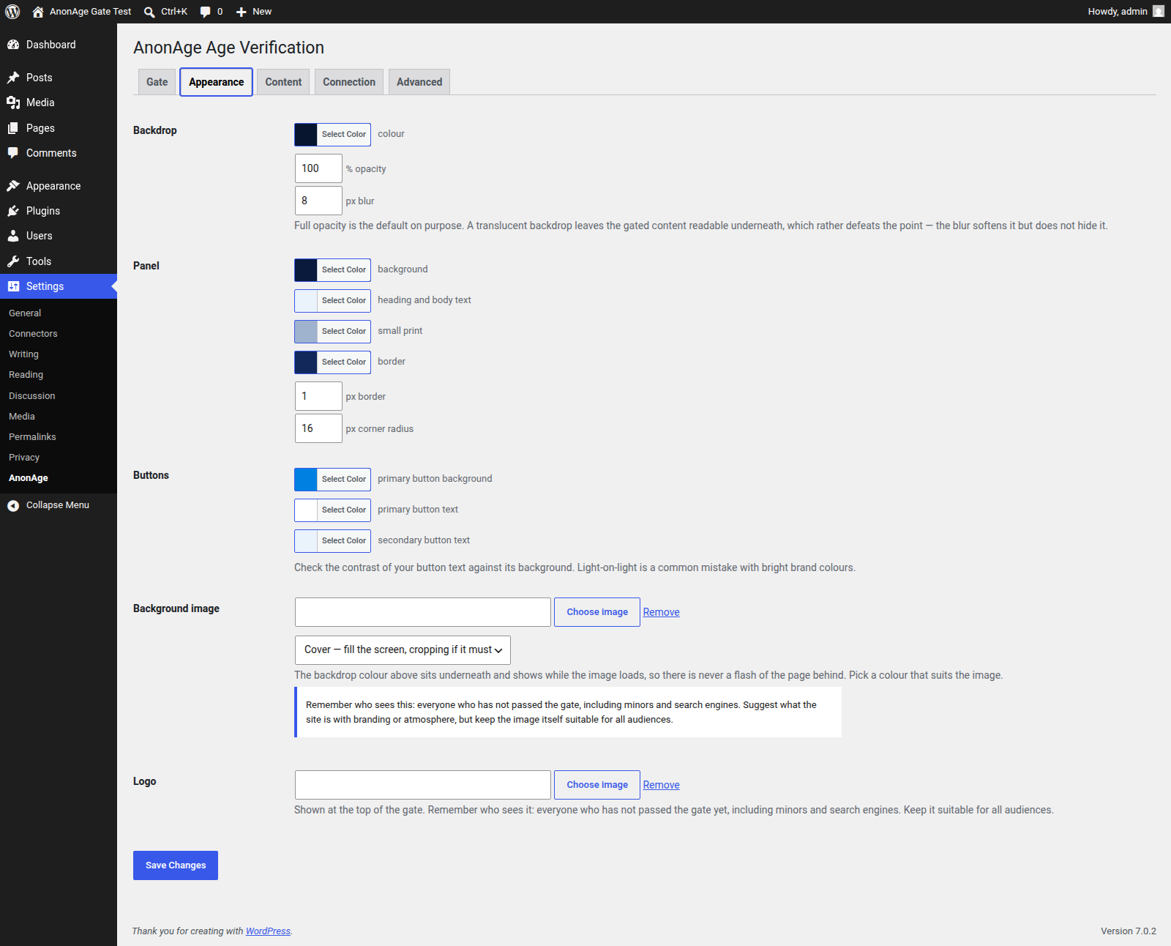
Task: Open the Content tab
Action: [283, 82]
